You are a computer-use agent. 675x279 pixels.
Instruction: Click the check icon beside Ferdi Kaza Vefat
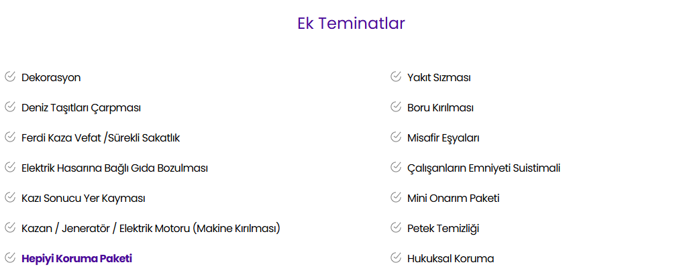point(10,137)
